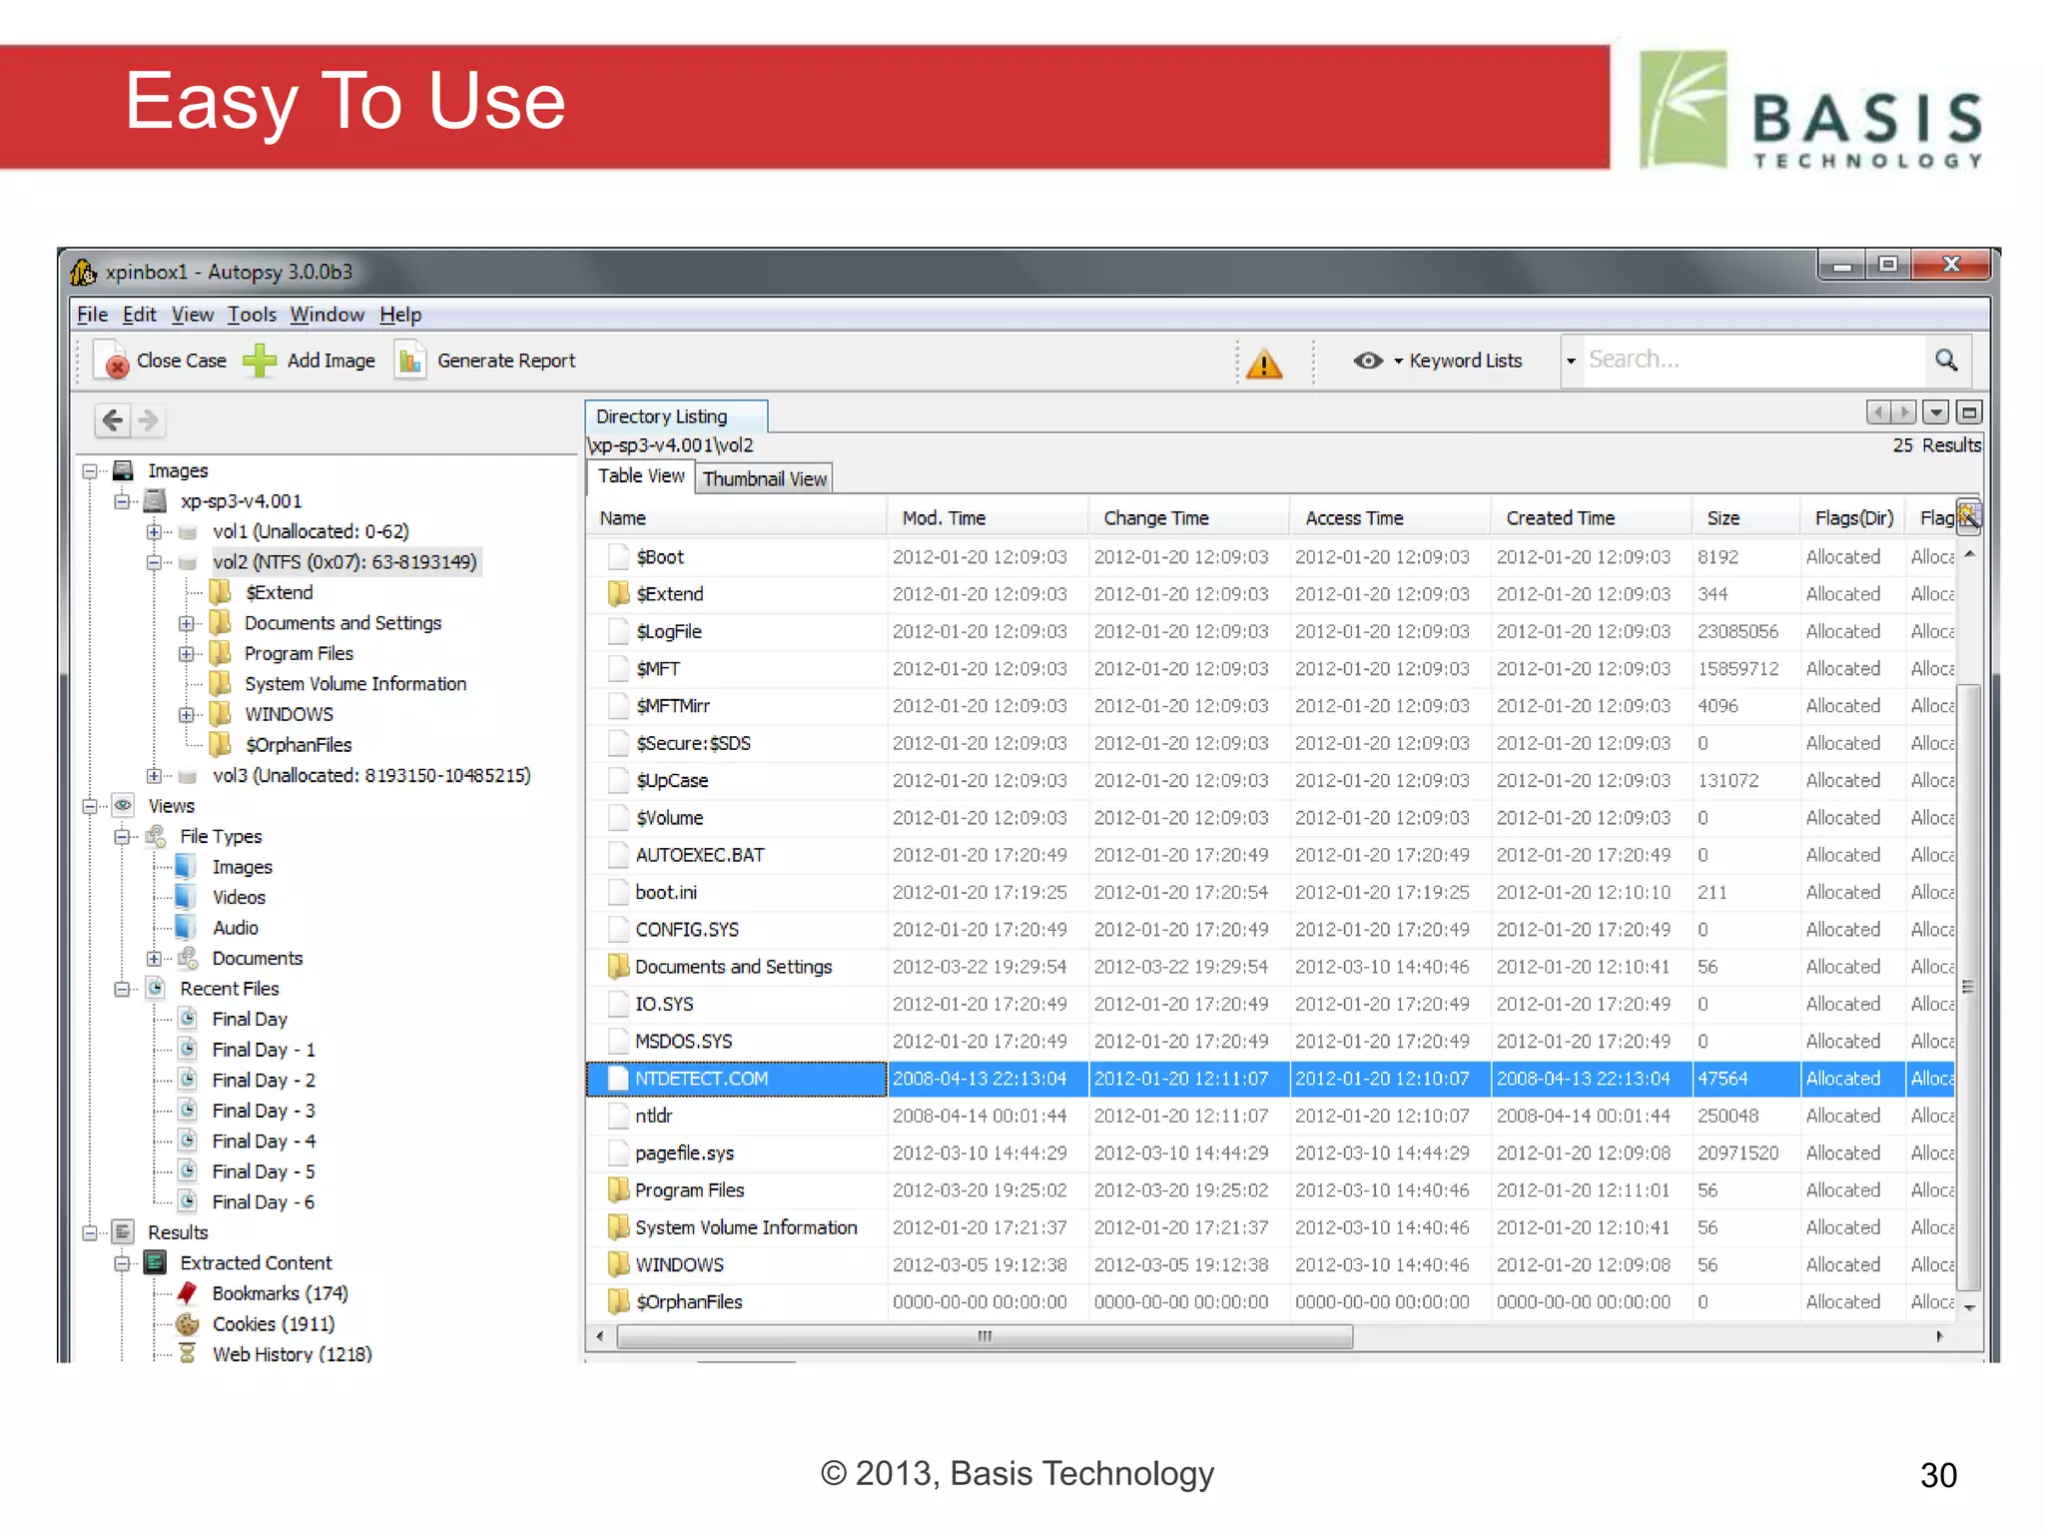This screenshot has width=2045, height=1534.
Task: Click the tab scroll left arrow button
Action: [x=1879, y=412]
